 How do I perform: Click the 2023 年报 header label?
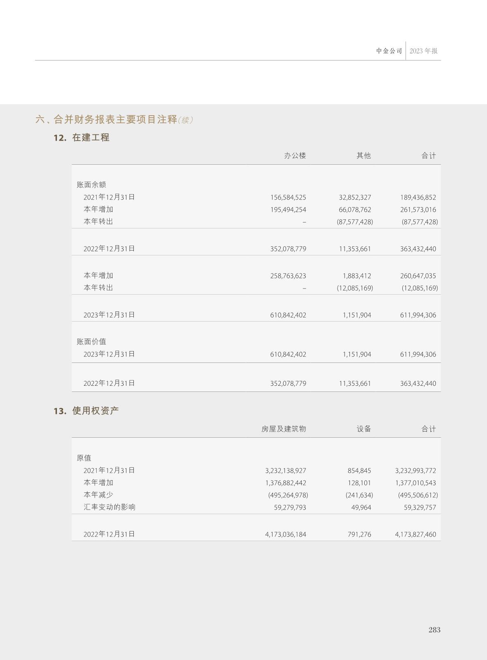[x=424, y=51]
